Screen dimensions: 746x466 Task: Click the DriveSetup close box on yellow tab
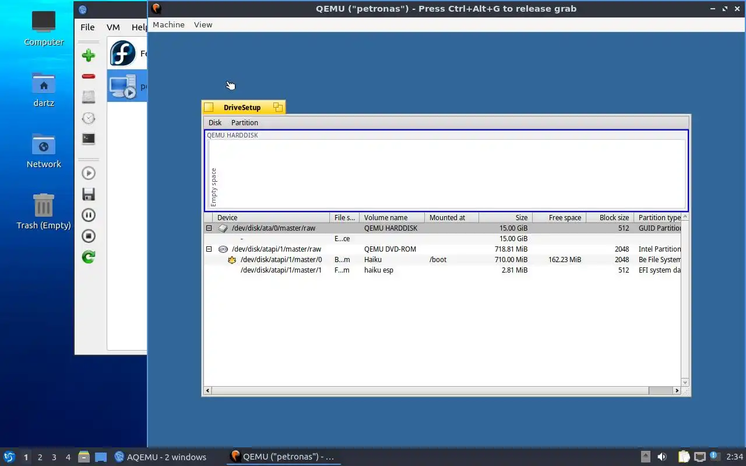click(x=209, y=107)
